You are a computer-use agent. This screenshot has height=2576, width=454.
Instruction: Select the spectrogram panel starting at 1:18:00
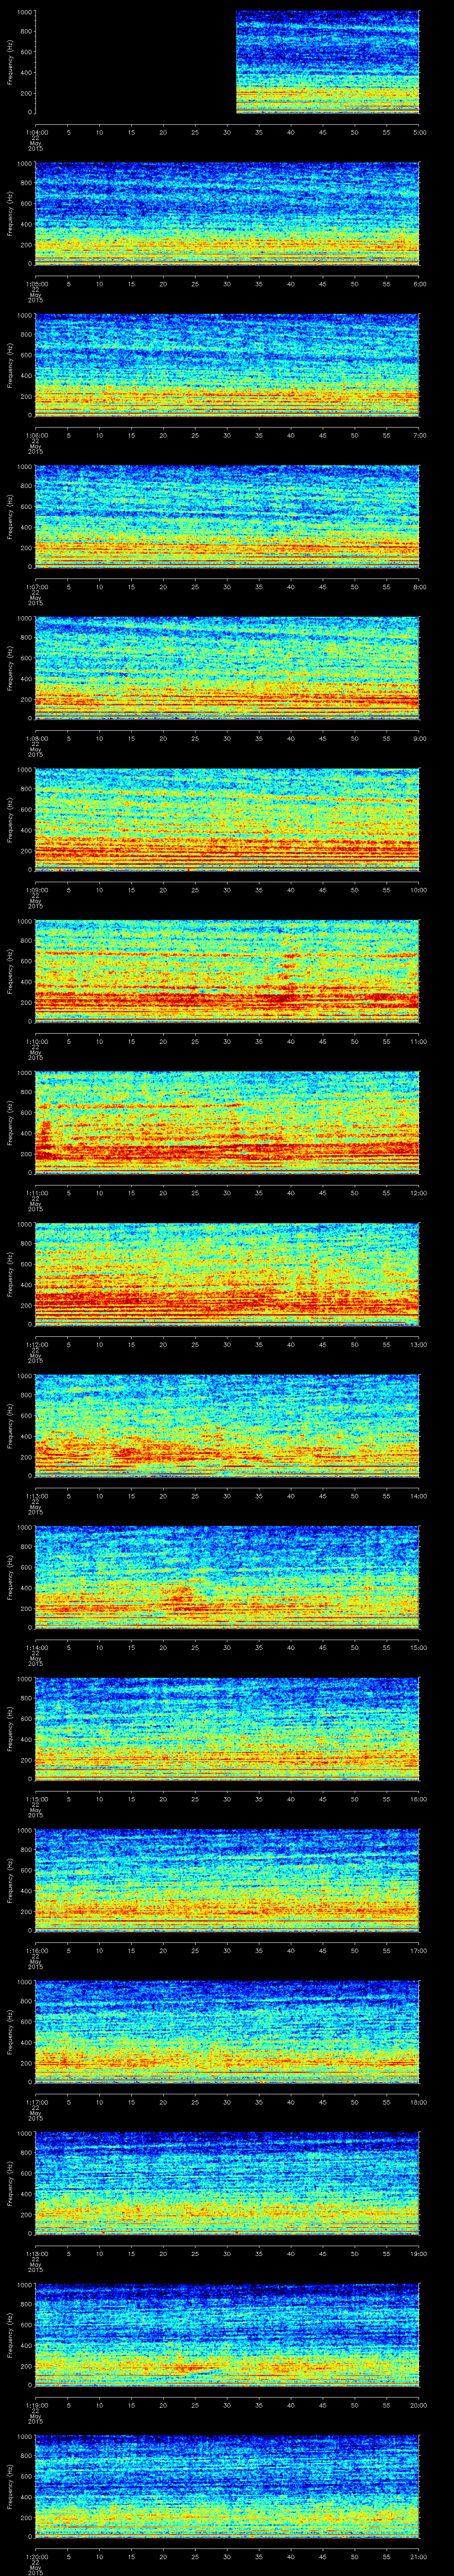[x=227, y=2184]
